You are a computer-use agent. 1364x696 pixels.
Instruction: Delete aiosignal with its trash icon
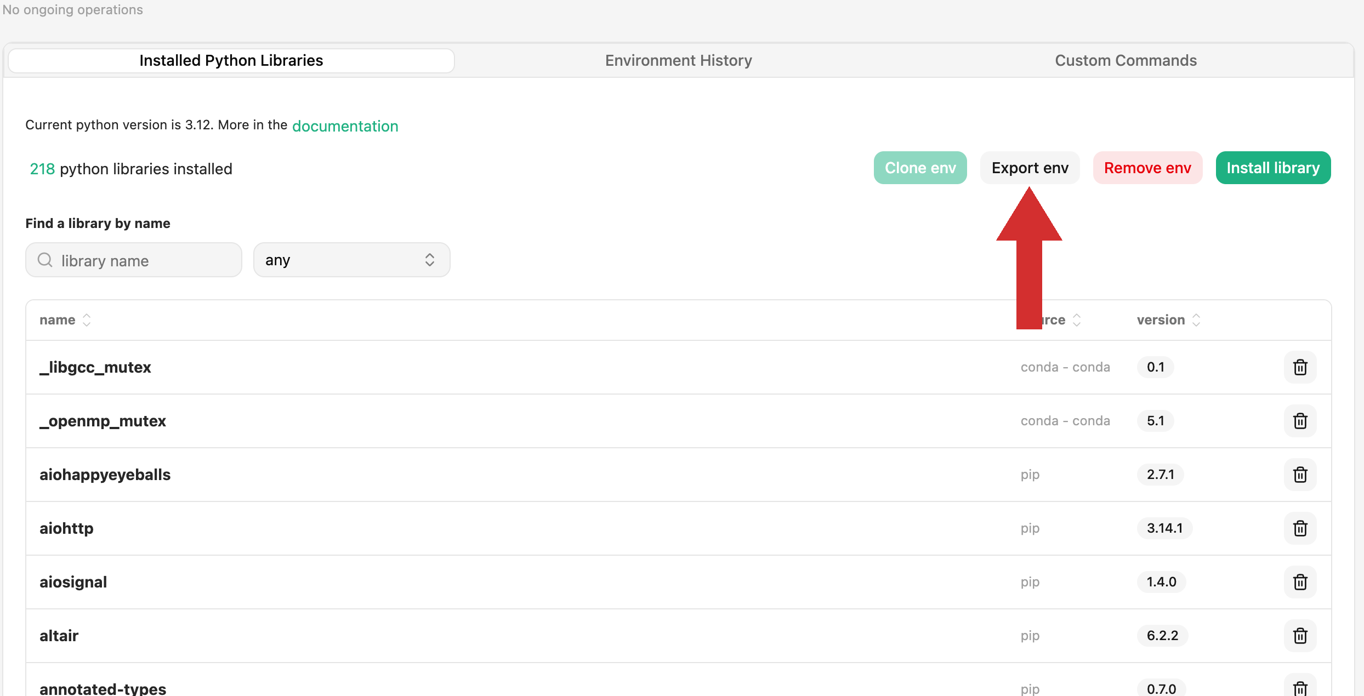coord(1300,582)
